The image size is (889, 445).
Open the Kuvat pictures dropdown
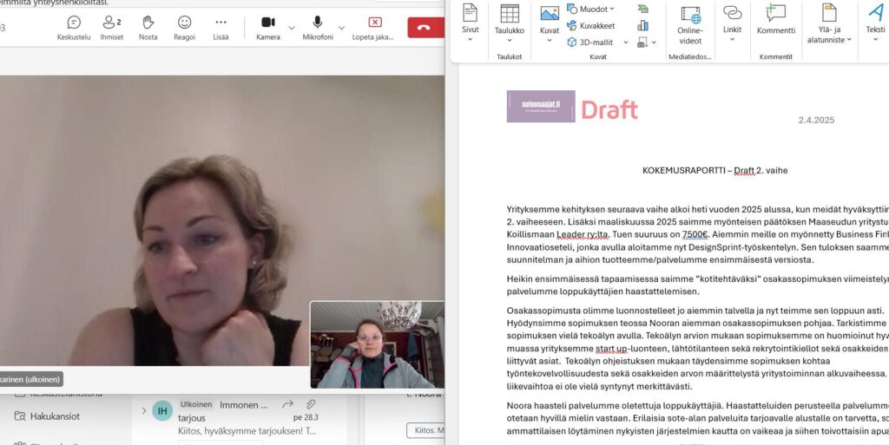pos(550,23)
